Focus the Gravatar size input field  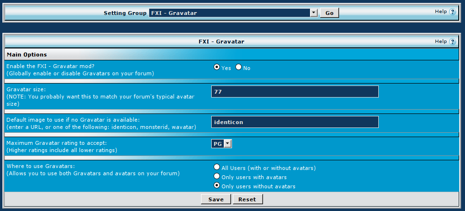click(x=294, y=91)
